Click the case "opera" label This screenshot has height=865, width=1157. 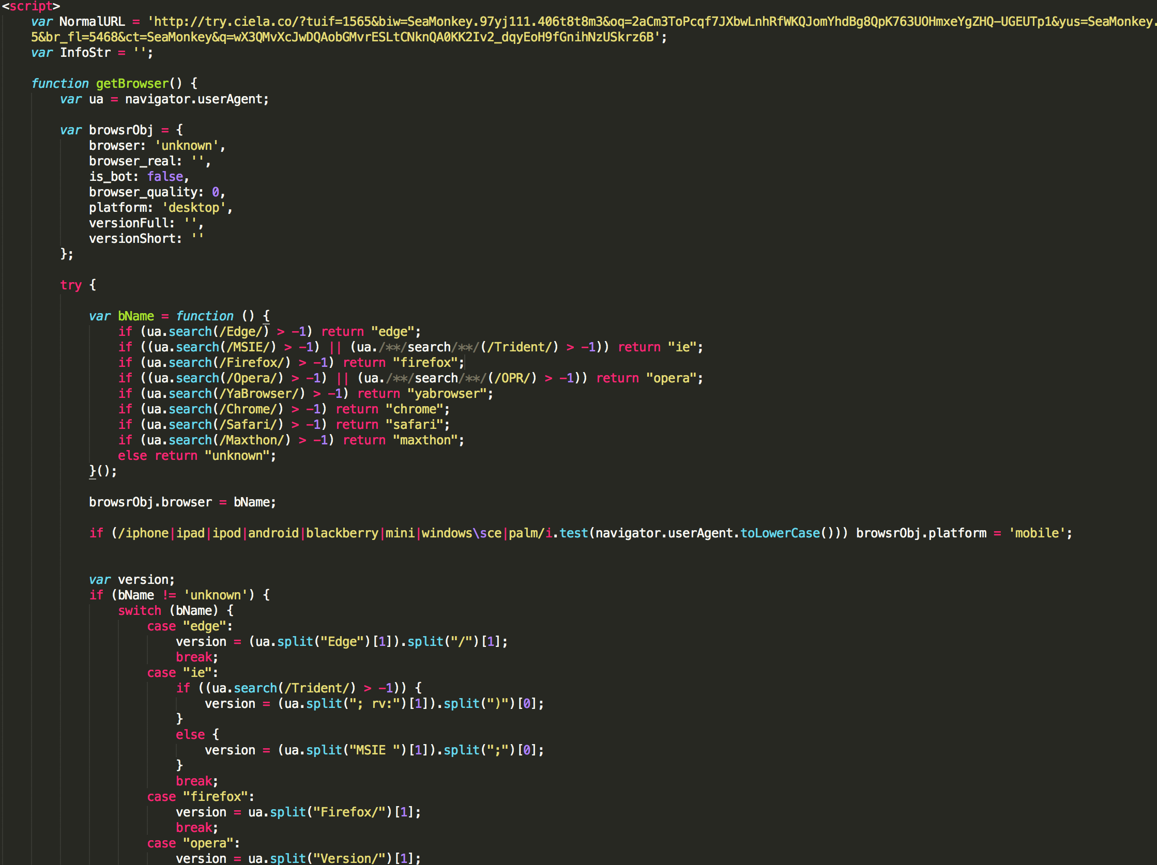[x=193, y=844]
